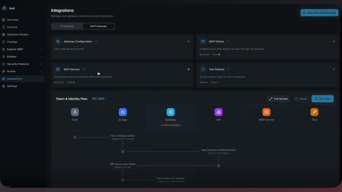Select the Gateway node icon
Image resolution: width=342 pixels, height=192 pixels.
tap(170, 112)
